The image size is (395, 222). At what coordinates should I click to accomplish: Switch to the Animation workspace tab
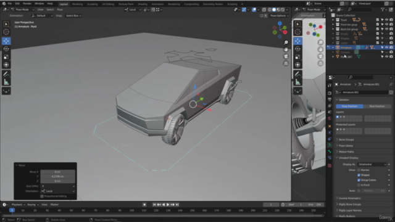(157, 4)
